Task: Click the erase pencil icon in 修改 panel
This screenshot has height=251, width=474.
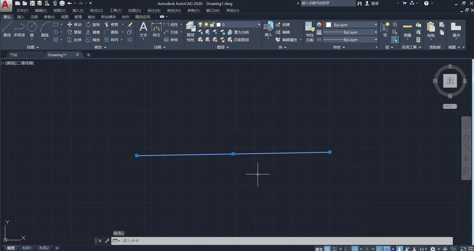Action: point(130,25)
